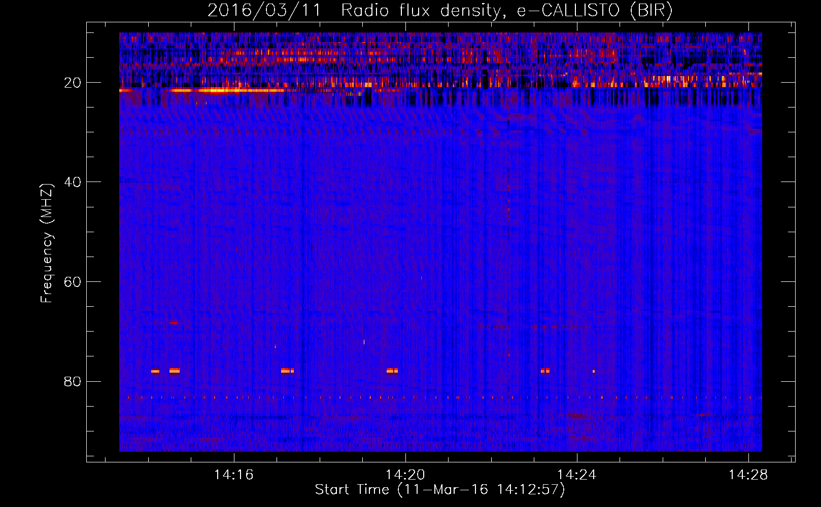Image resolution: width=821 pixels, height=507 pixels.
Task: Click the 40 frequency tick label
Action: coord(73,182)
